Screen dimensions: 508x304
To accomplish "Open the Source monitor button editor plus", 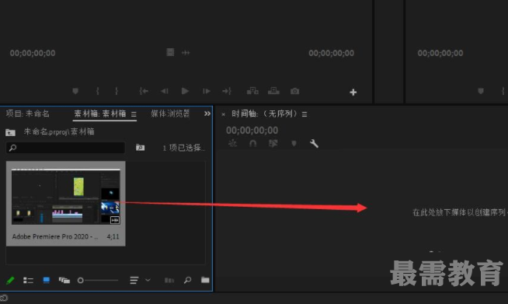I will pos(353,93).
